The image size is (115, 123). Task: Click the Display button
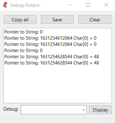point(100,110)
